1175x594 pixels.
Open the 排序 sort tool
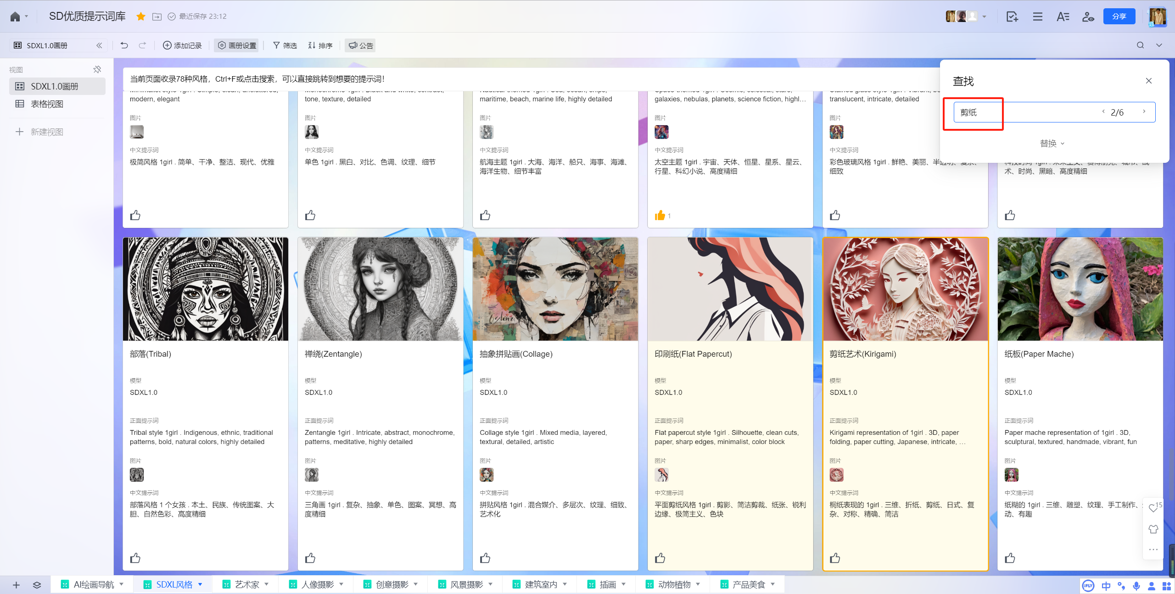tap(320, 45)
